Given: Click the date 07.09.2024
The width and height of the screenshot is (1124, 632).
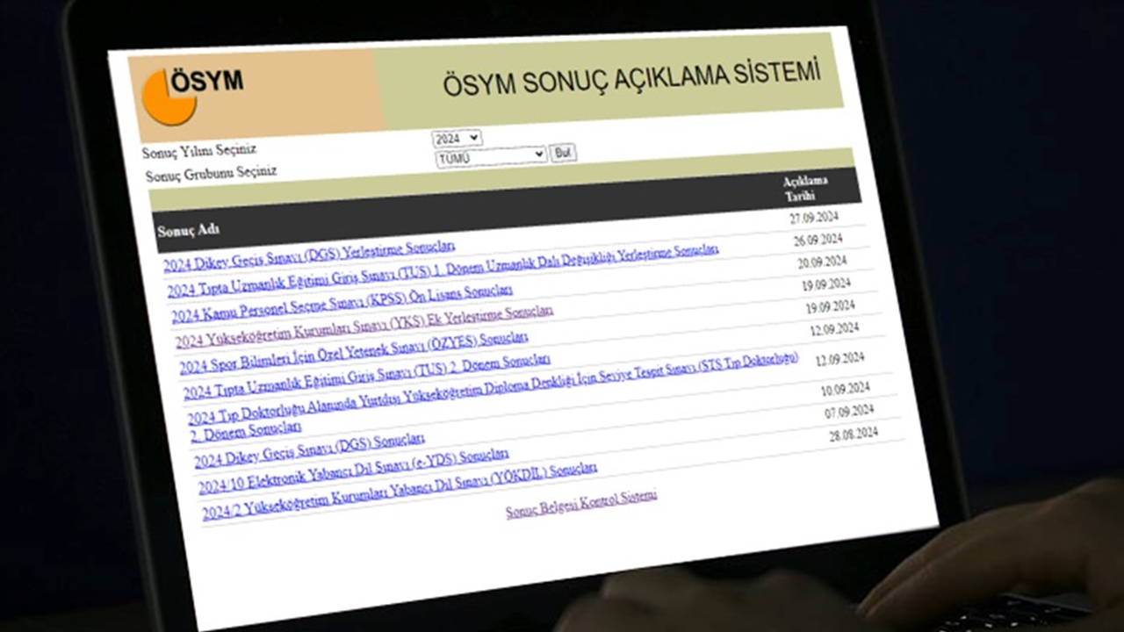Looking at the screenshot, I should point(849,412).
